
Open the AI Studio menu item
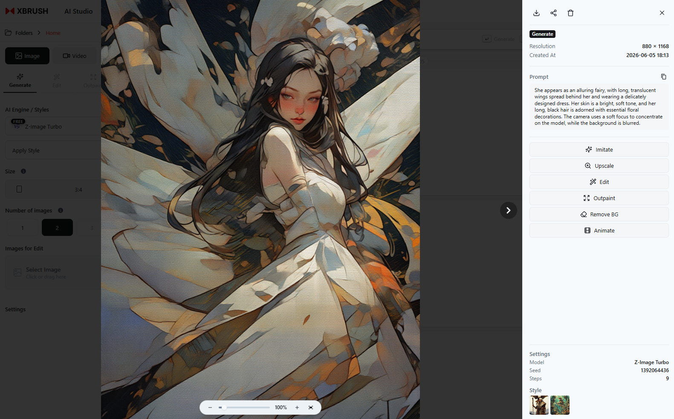[78, 11]
